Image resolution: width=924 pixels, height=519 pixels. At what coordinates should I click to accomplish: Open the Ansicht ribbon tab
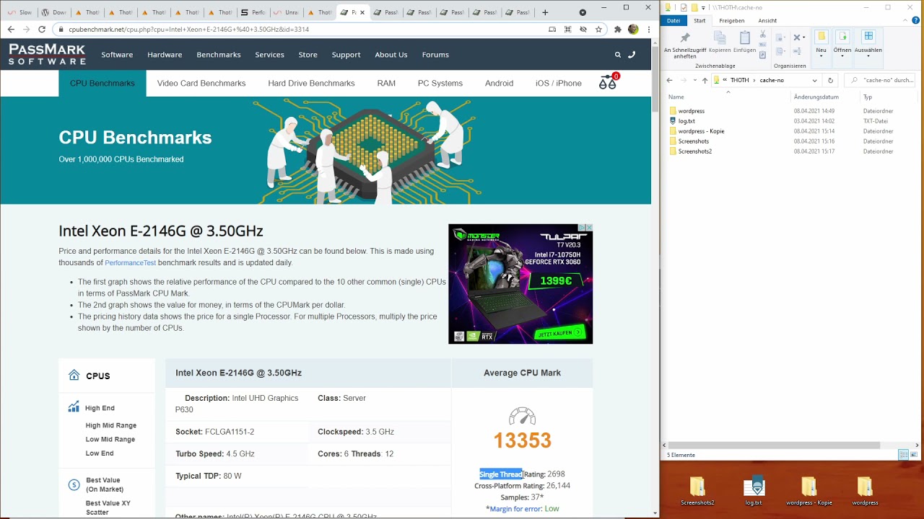click(767, 20)
